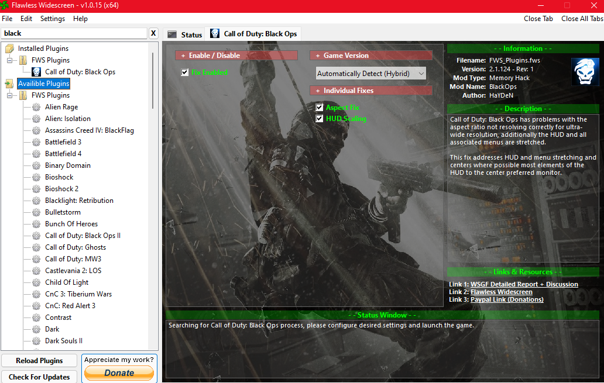Collapse the Individual Fixes section header
Image resolution: width=604 pixels, height=383 pixels.
point(371,91)
